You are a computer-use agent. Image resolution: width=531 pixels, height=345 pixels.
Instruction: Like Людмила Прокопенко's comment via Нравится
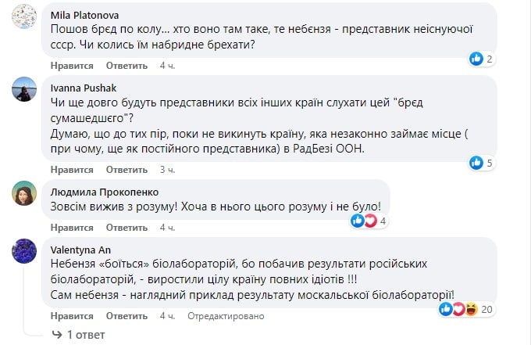72,228
